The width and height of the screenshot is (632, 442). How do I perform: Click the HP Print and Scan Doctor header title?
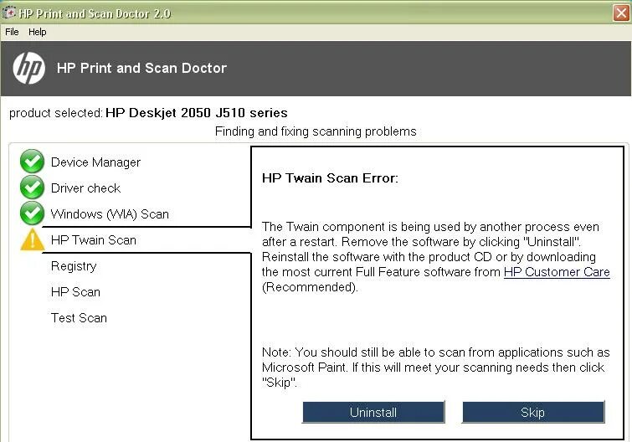click(x=141, y=68)
